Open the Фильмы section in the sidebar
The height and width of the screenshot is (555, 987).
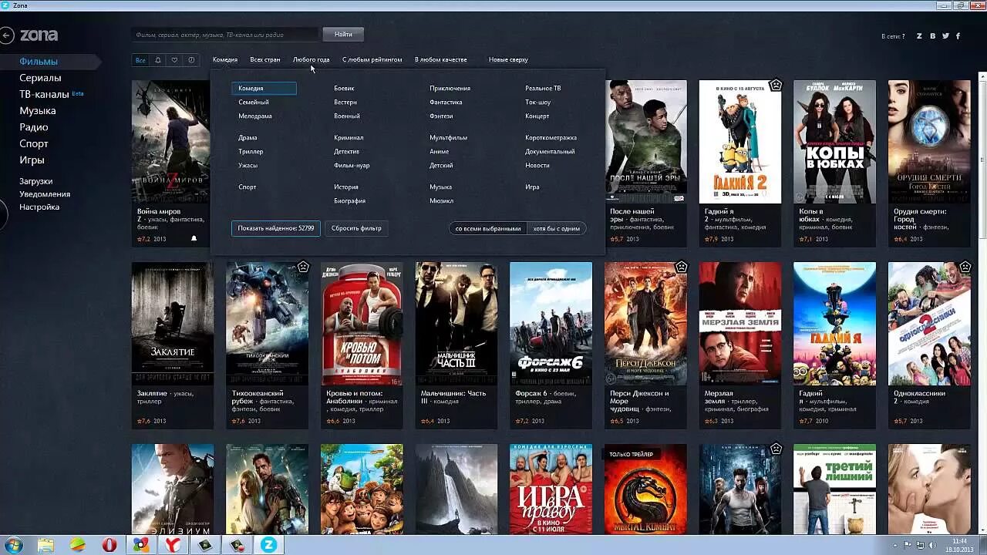[x=39, y=62]
